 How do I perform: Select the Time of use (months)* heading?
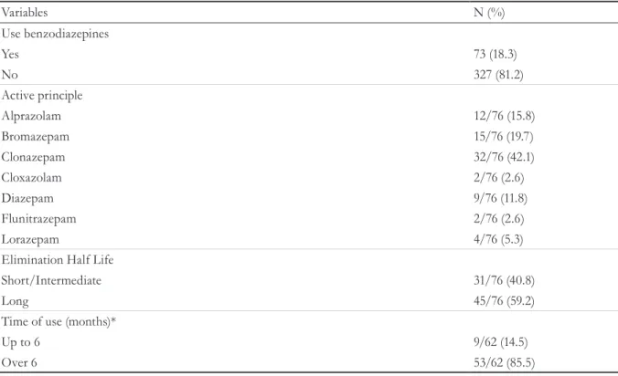coord(59,322)
